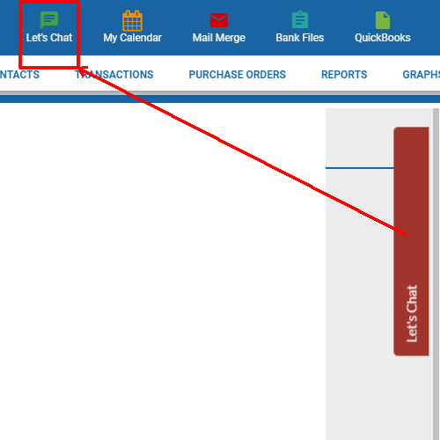Open the Graphs menu
Screen dimensions: 440x440
click(422, 75)
